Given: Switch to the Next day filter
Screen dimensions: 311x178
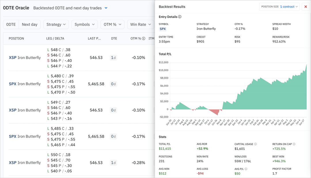Looking at the screenshot, I should tap(30, 24).
